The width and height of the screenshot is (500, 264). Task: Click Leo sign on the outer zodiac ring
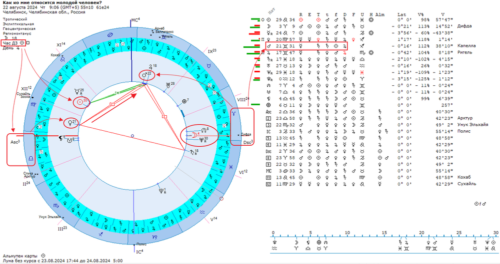[x=63, y=59]
